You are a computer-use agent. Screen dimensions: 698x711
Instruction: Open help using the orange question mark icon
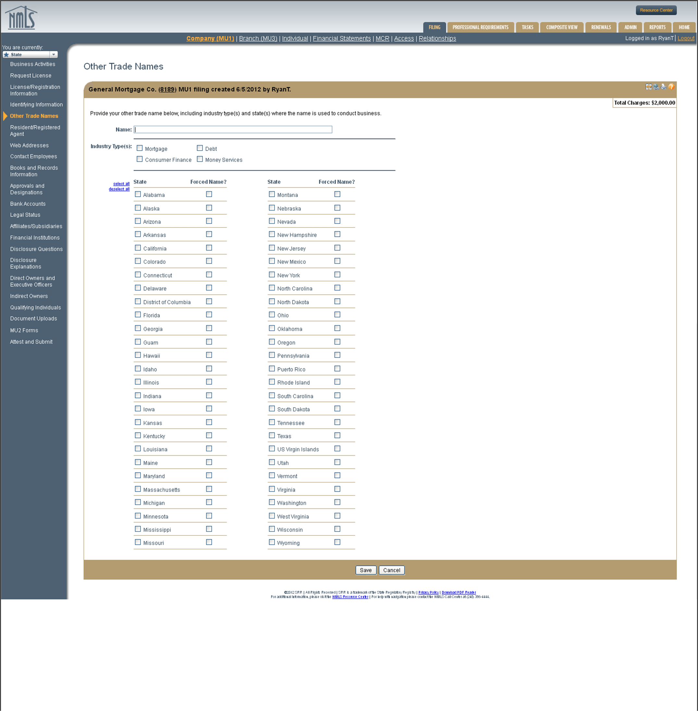(x=672, y=87)
